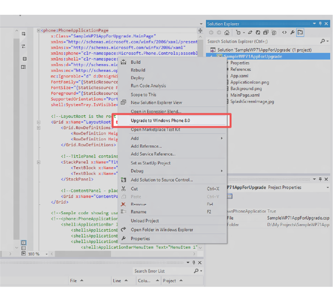The image size is (333, 302).
Task: Select the Properties tree node
Action: tap(240, 63)
